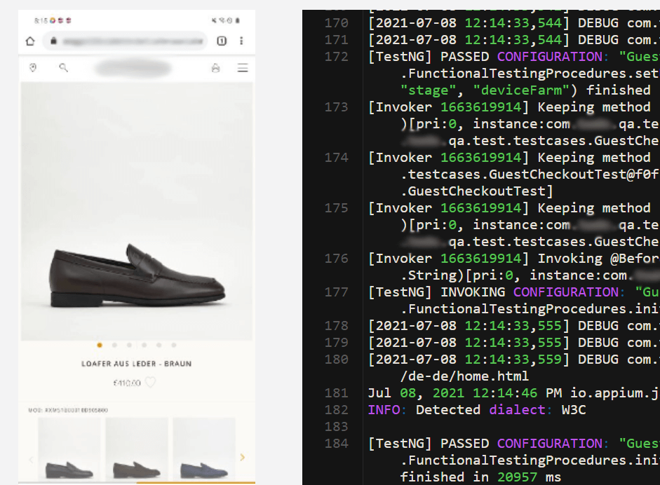Open the hamburger navigation menu
660x485 pixels.
click(x=243, y=68)
